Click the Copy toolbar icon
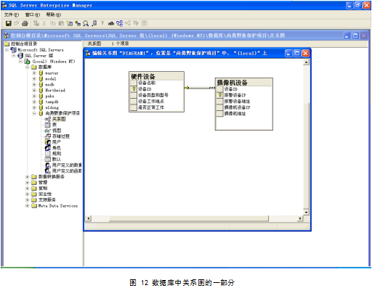This screenshot has width=372, height=288. tap(52, 23)
